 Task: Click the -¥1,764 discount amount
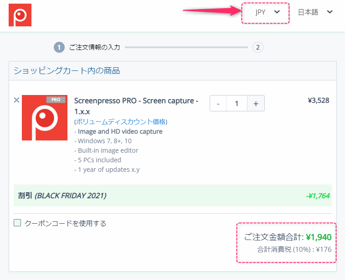click(x=318, y=196)
